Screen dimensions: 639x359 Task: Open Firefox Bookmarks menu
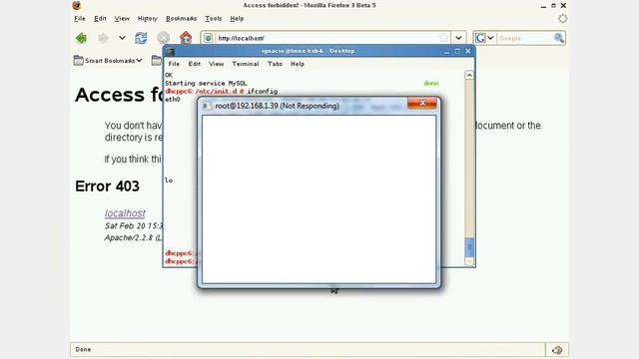click(x=182, y=18)
